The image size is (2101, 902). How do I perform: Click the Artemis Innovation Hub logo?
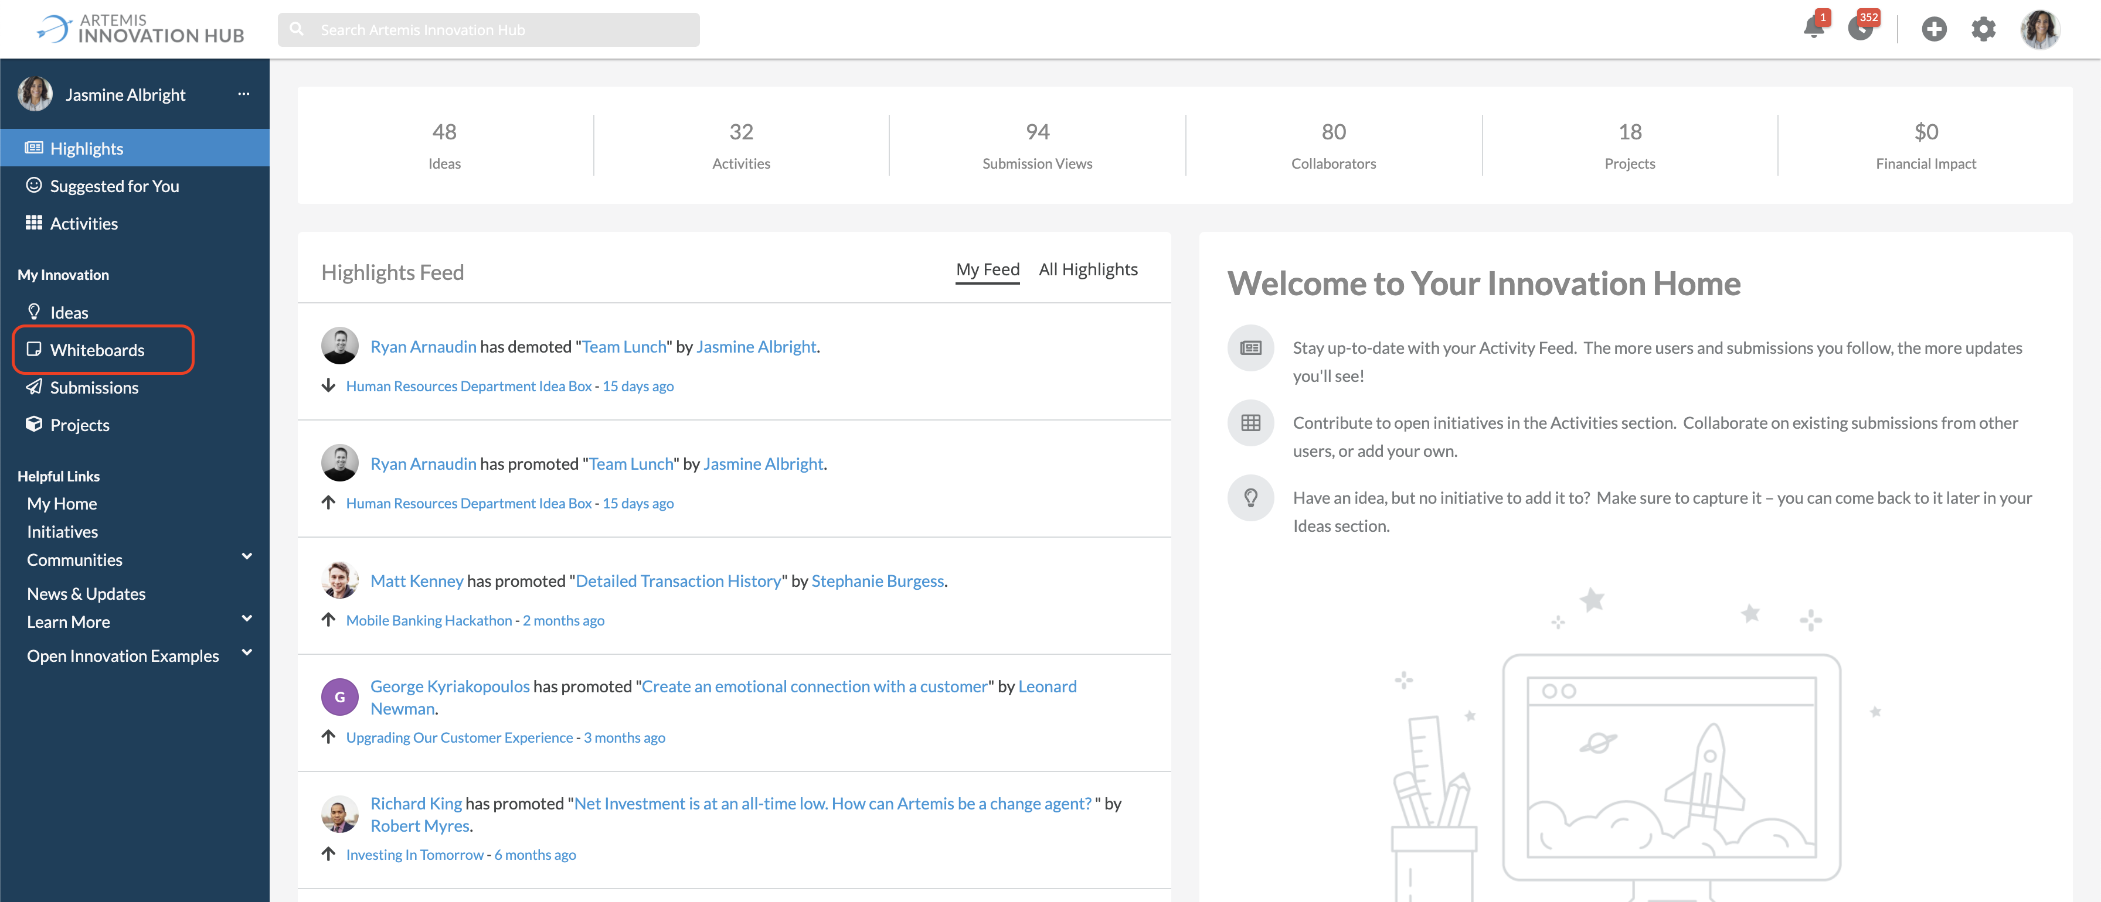140,29
